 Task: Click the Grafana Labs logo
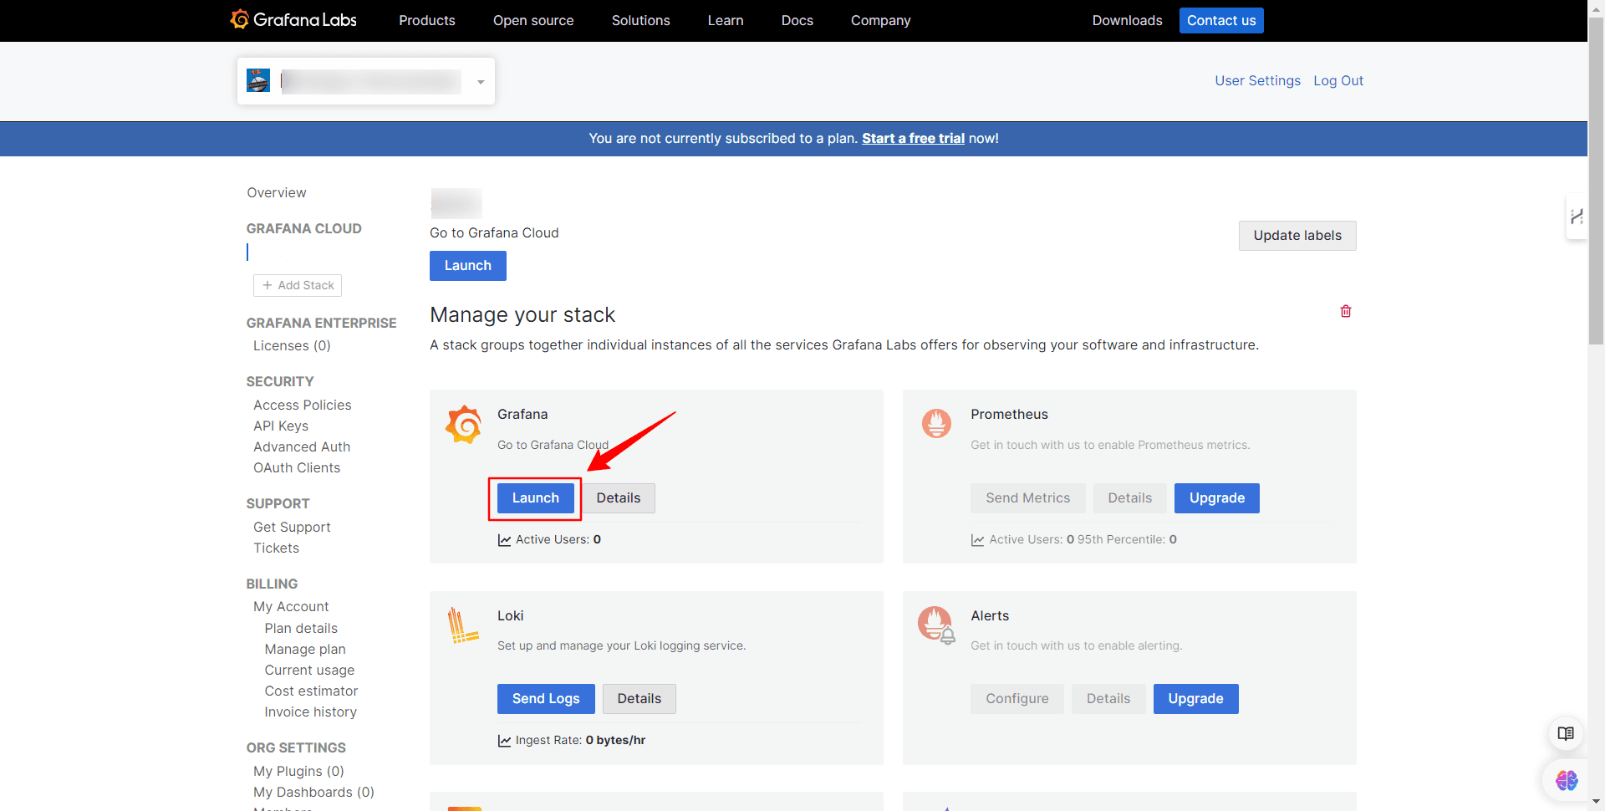click(293, 19)
